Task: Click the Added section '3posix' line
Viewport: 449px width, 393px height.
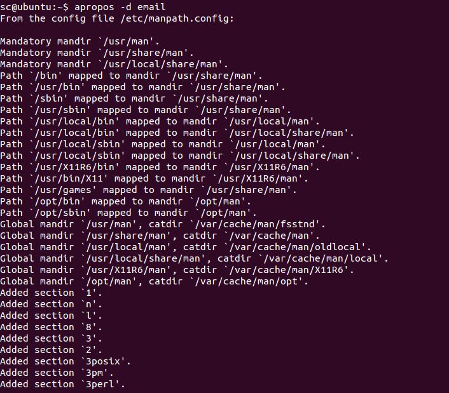Action: [x=66, y=361]
